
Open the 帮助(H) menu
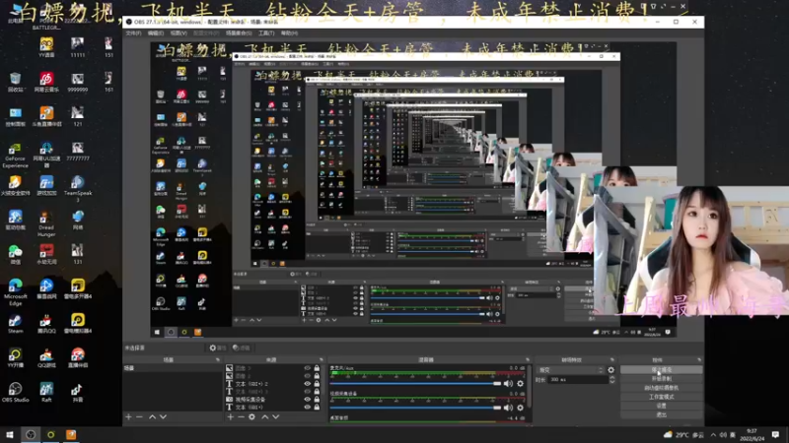[x=289, y=33]
